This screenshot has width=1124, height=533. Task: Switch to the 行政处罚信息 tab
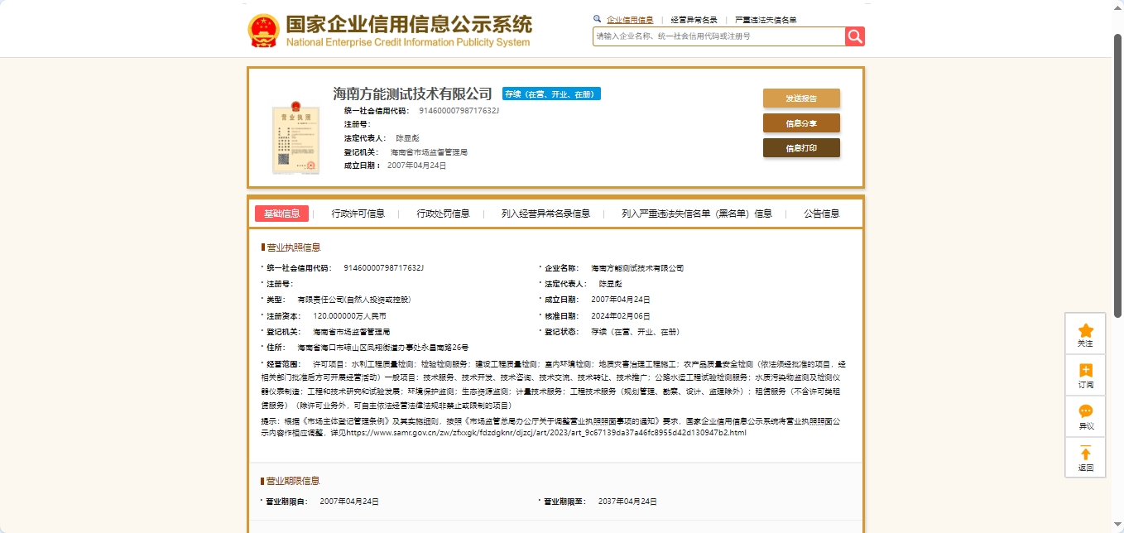point(443,214)
